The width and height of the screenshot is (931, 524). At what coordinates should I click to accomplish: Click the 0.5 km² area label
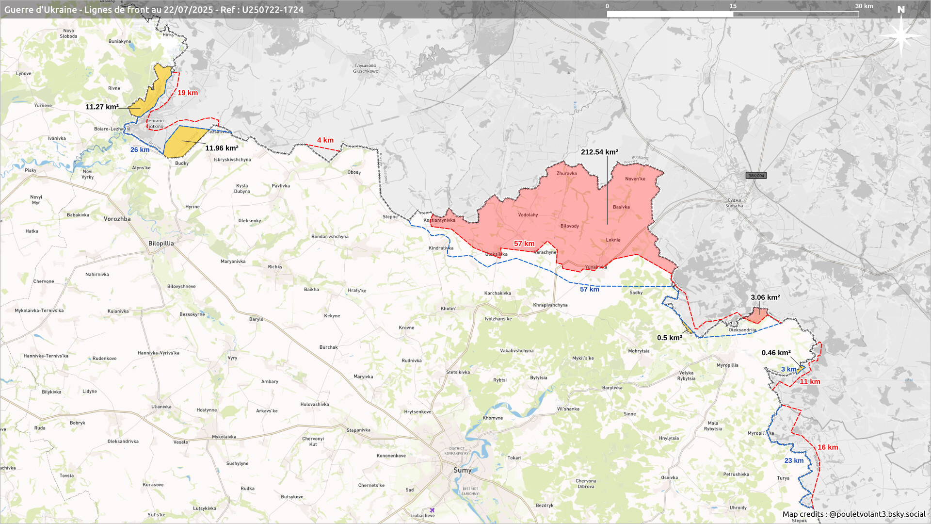(x=670, y=338)
